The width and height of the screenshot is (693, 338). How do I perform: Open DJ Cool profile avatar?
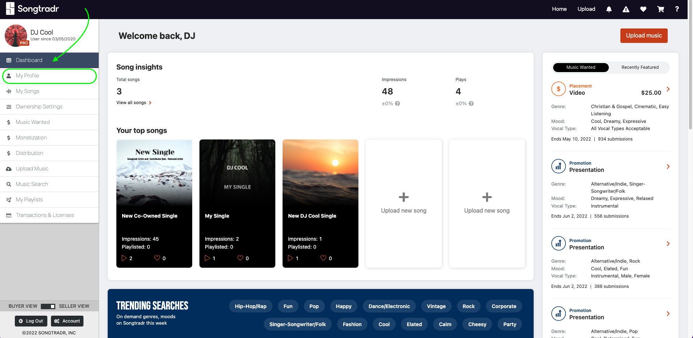coord(16,35)
